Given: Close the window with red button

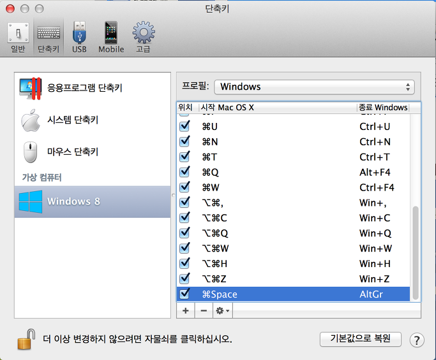Looking at the screenshot, I should 10,9.
